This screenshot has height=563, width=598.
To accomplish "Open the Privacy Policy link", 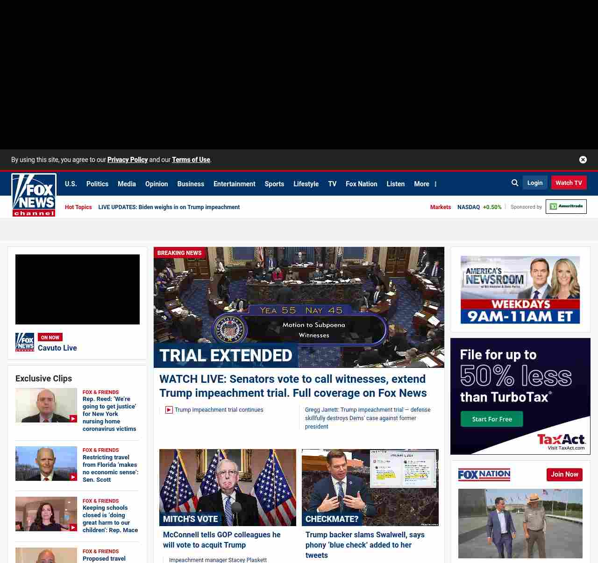I will (128, 160).
